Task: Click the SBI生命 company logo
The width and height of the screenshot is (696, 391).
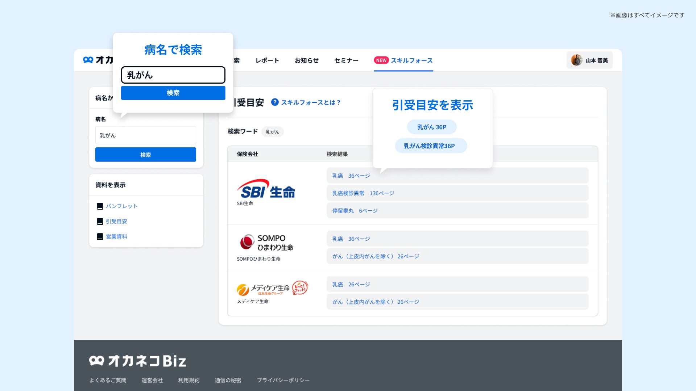Action: coord(266,189)
